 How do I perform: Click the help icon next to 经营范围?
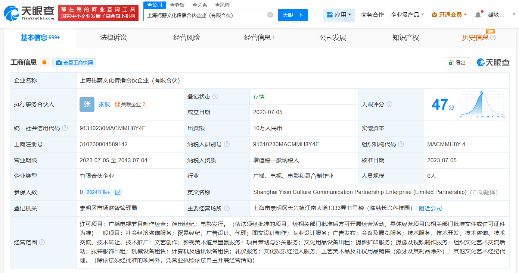pyautogui.click(x=42, y=242)
